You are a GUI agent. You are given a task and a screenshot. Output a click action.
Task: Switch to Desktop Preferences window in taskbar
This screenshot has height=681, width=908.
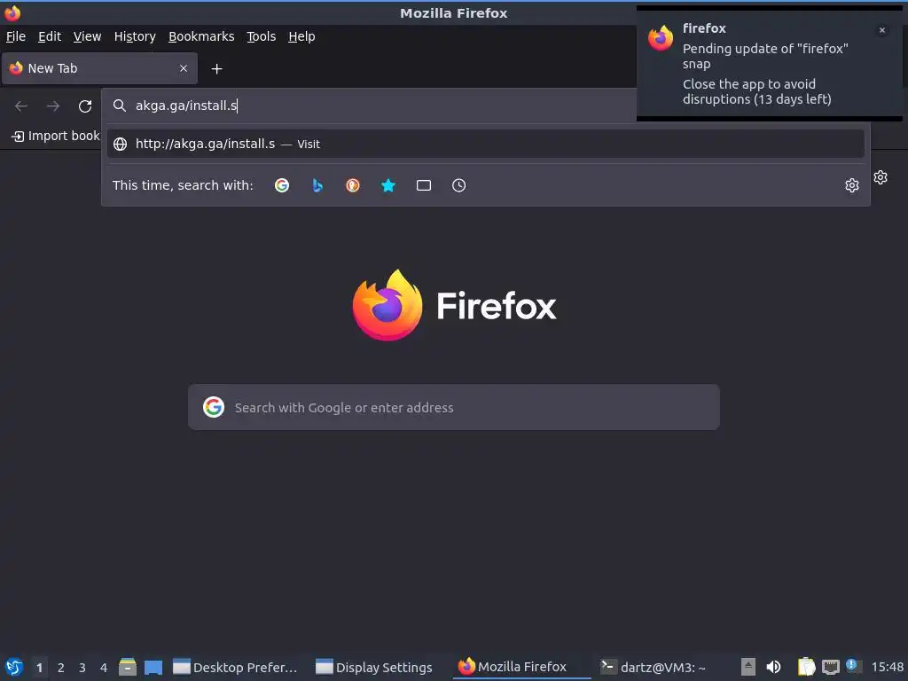[235, 667]
